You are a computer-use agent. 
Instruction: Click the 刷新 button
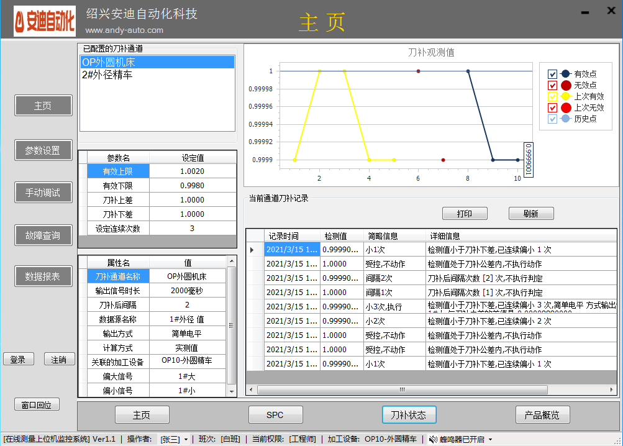tap(531, 214)
